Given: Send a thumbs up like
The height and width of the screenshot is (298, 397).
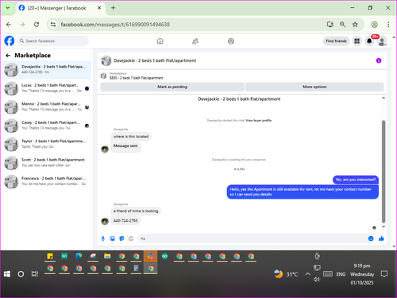Looking at the screenshot, I should point(381,238).
